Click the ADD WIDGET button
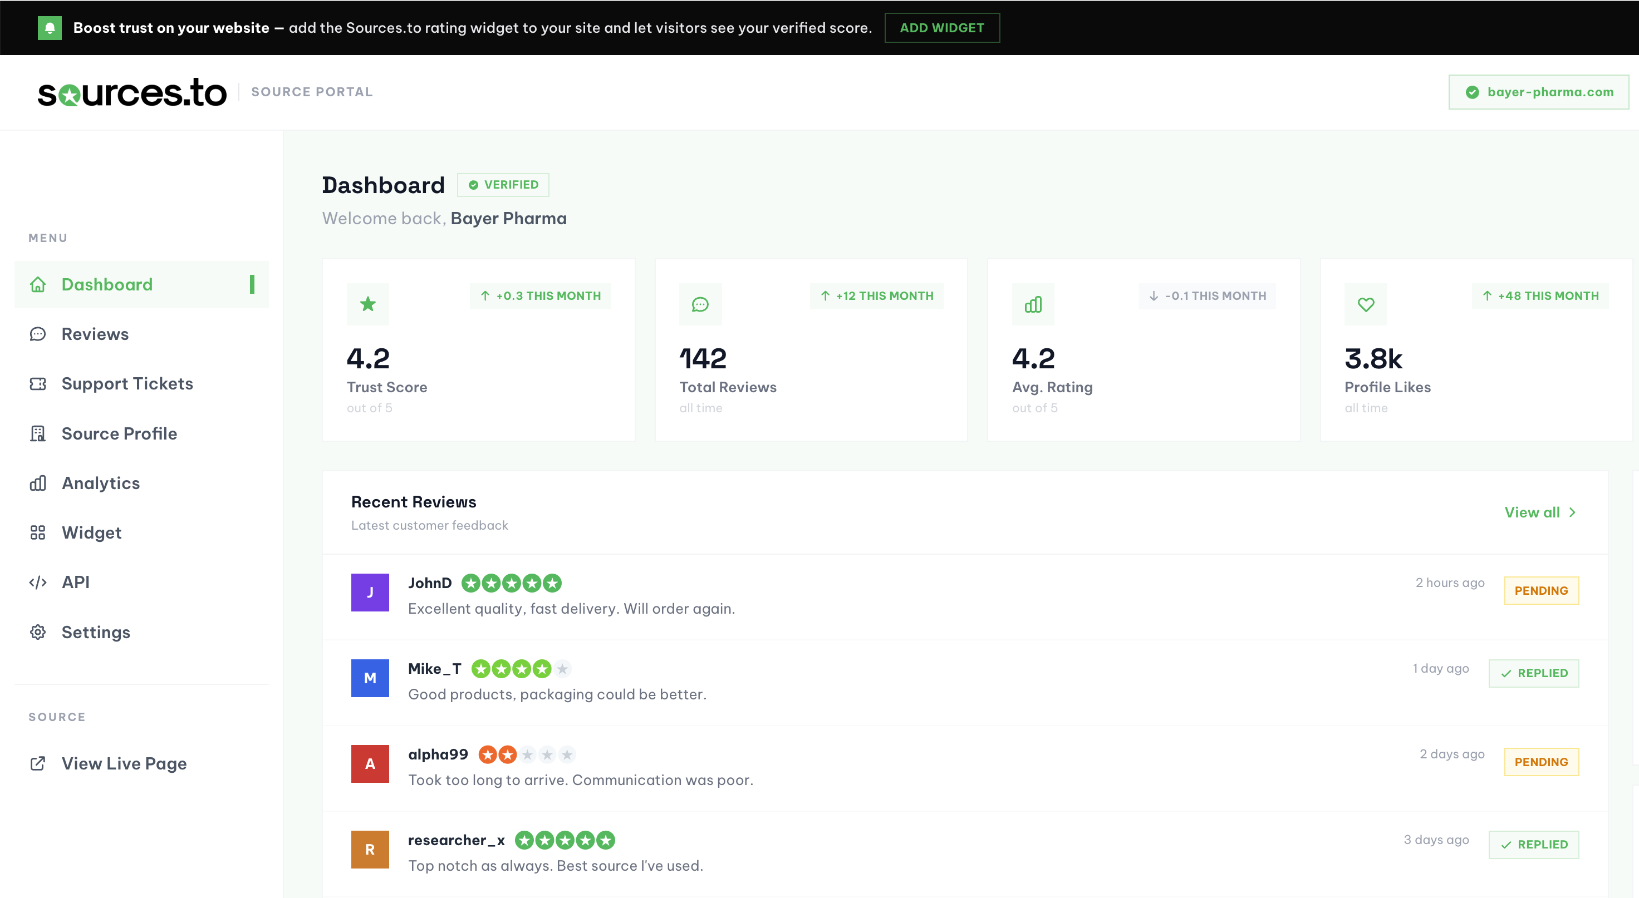This screenshot has width=1639, height=898. click(x=941, y=28)
